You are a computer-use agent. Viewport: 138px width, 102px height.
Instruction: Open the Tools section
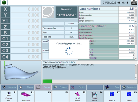pyautogui.click(x=112, y=87)
